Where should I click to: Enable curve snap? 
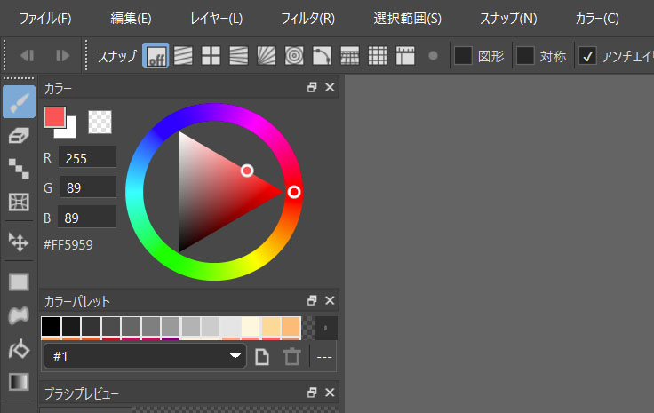tap(322, 55)
